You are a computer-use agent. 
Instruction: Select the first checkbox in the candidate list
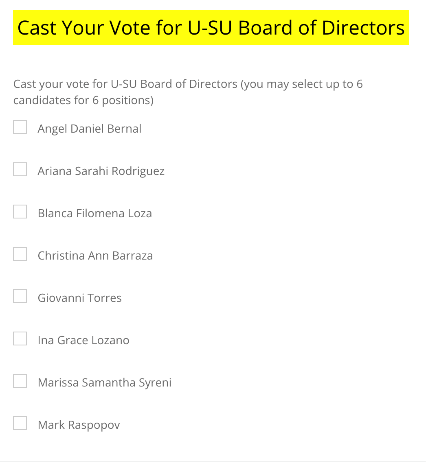(20, 127)
